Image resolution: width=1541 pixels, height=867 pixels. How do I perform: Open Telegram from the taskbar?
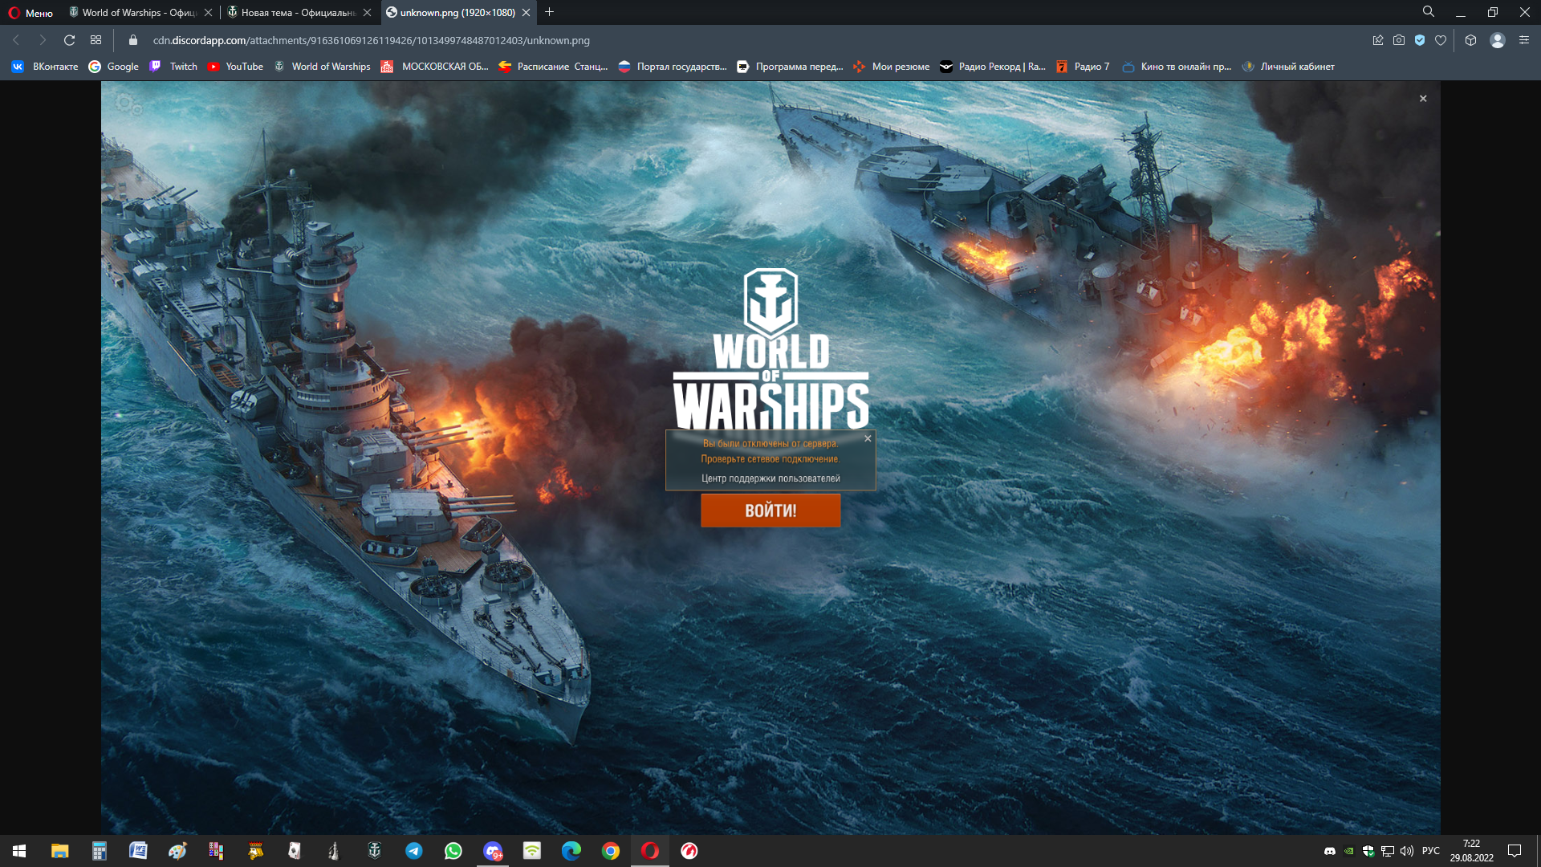[x=413, y=851]
